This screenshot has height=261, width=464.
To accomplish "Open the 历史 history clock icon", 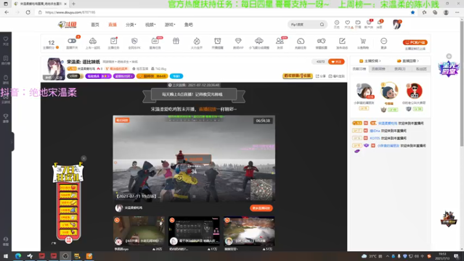I will (x=337, y=24).
